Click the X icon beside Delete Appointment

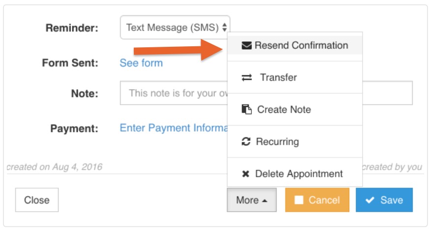[x=246, y=174]
